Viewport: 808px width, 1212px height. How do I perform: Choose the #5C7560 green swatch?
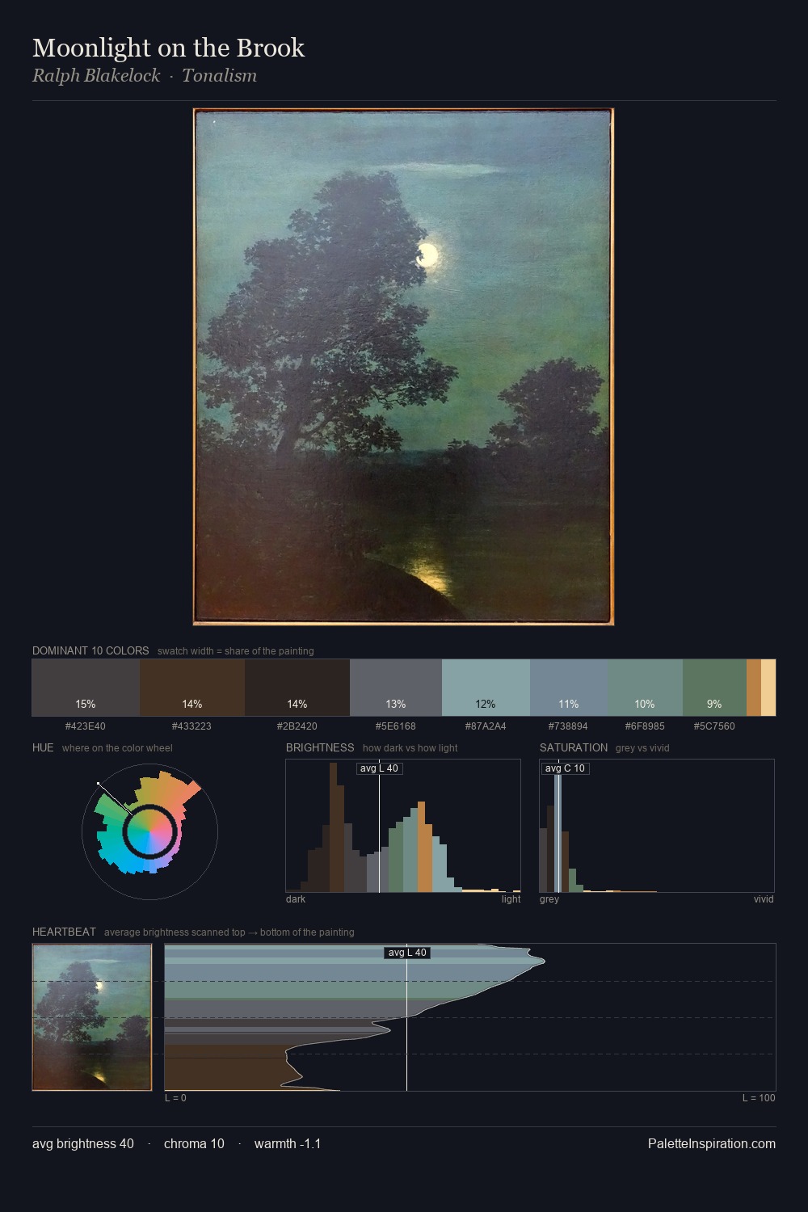[x=714, y=688]
